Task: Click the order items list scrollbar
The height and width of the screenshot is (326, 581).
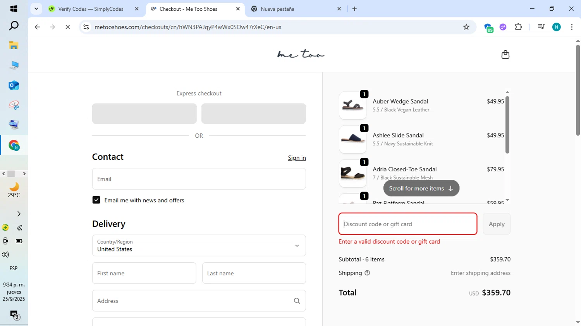Action: [x=507, y=125]
